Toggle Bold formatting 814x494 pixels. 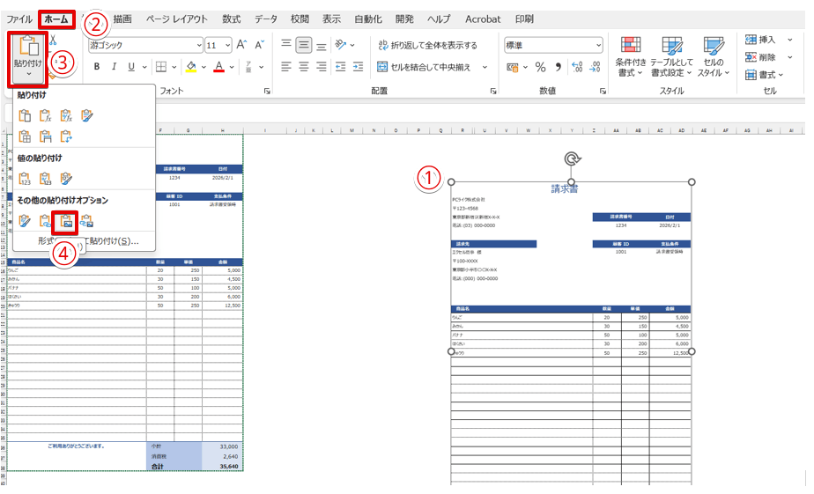[96, 67]
